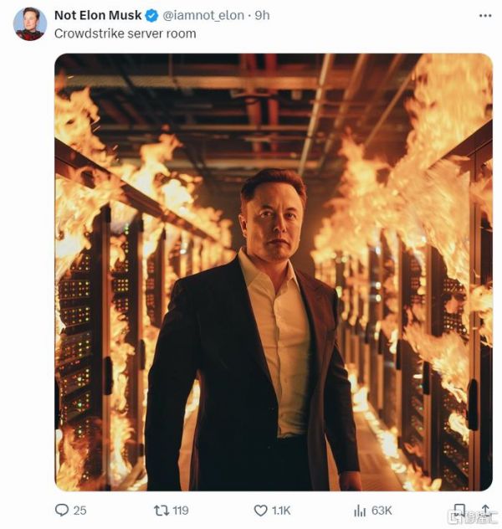Repost the tweet via the retweet icon

(x=161, y=510)
